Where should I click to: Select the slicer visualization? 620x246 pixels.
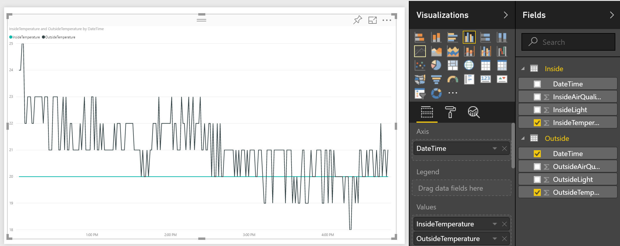420,93
